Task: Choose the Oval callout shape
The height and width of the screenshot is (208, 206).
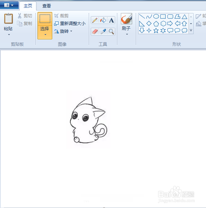Action: [177, 31]
